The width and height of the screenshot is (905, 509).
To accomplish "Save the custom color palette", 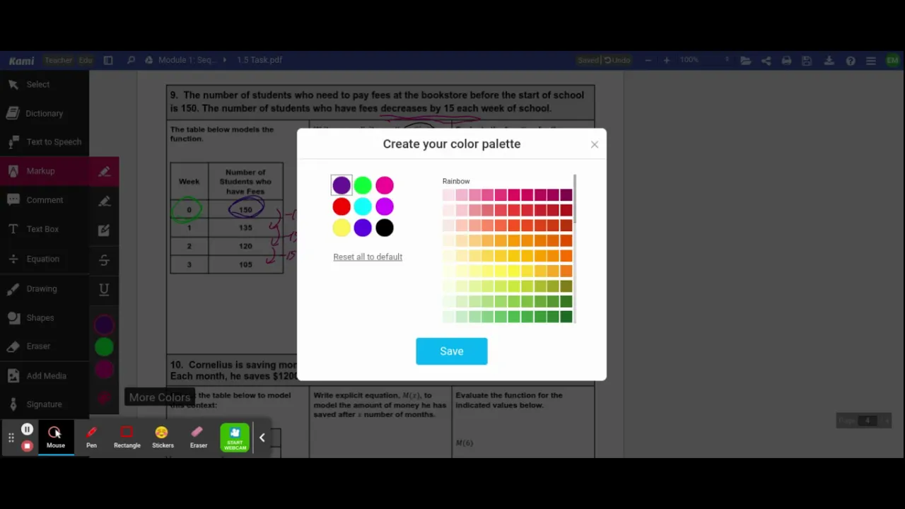I will (451, 351).
